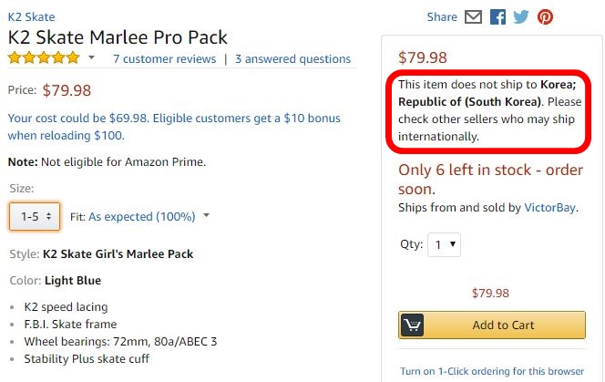Open the VictorBay seller page
This screenshot has height=382, width=605.
click(549, 208)
